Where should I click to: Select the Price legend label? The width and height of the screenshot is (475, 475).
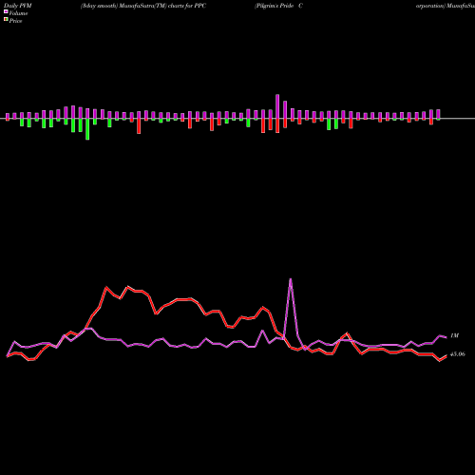15,21
